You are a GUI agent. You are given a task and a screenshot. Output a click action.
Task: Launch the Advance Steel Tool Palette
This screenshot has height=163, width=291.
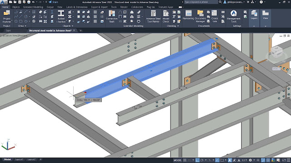tap(153, 16)
